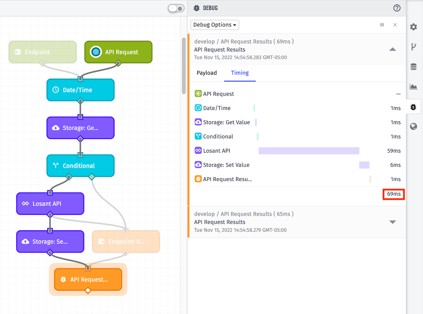This screenshot has height=314, width=423.
Task: Open the versions branch sidebar icon
Action: (x=413, y=47)
